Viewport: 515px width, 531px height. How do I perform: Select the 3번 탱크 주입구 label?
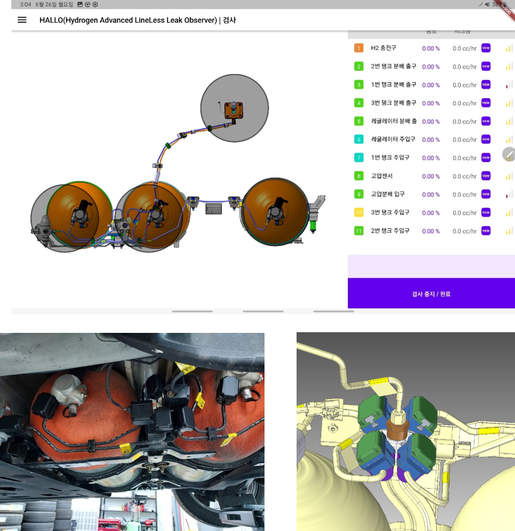390,212
